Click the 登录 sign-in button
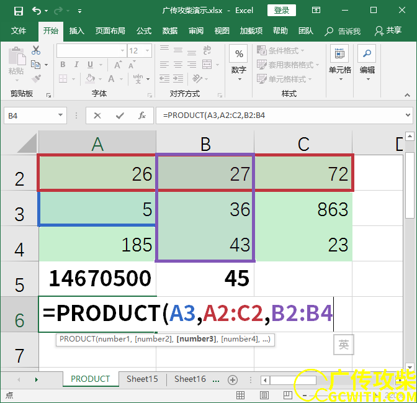The width and height of the screenshot is (417, 403). click(281, 11)
